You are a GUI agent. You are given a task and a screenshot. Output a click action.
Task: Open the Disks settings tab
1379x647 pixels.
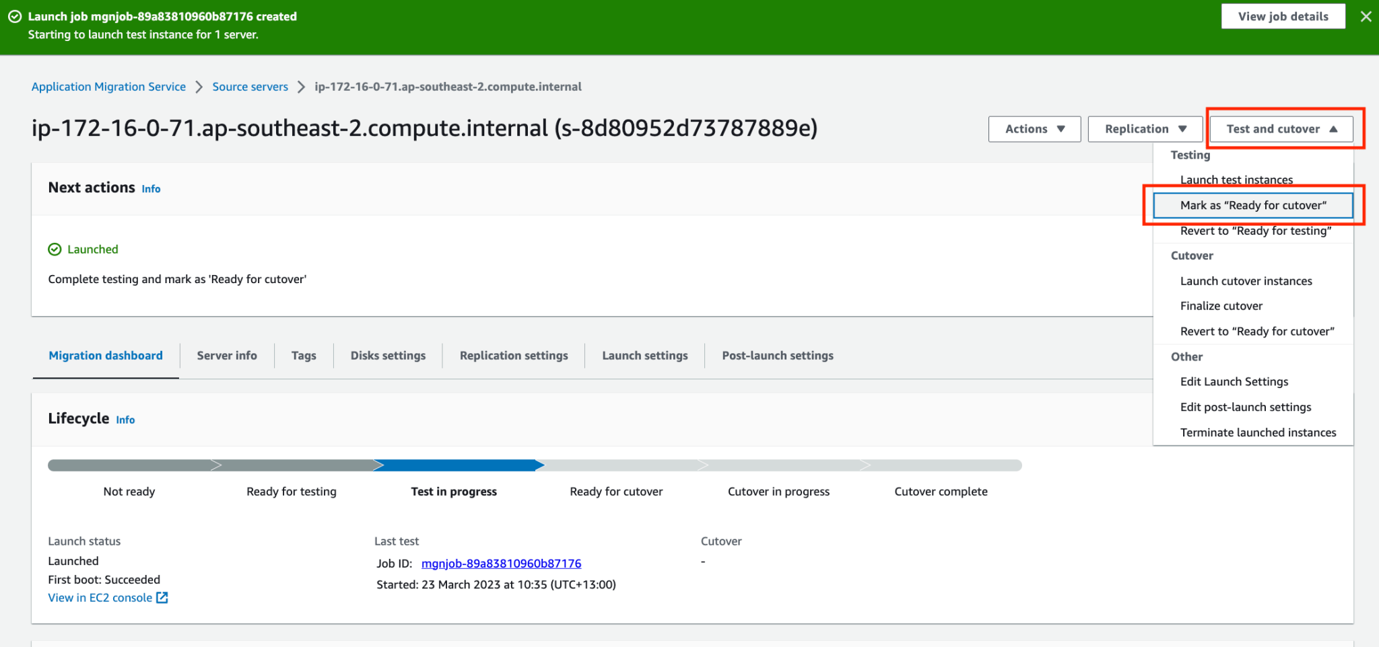point(387,355)
